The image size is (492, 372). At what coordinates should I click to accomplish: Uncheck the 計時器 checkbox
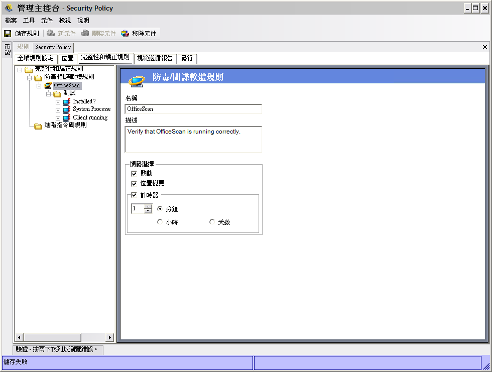134,195
